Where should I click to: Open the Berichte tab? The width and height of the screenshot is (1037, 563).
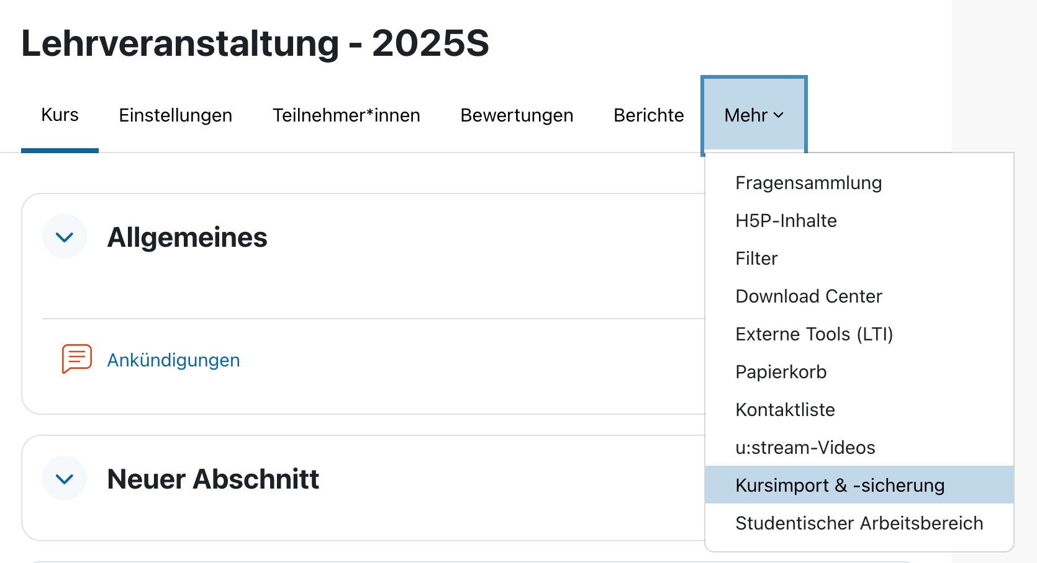[648, 115]
